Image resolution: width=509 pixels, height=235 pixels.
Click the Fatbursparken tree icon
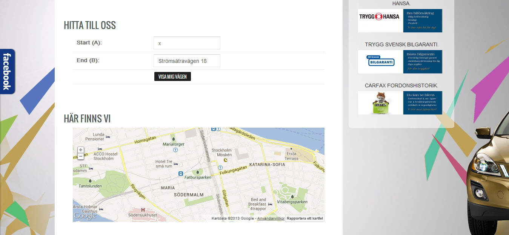pos(198,172)
